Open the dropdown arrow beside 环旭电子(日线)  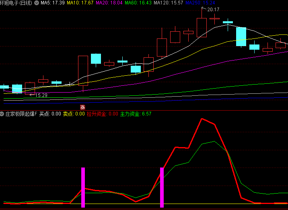point(37,3)
